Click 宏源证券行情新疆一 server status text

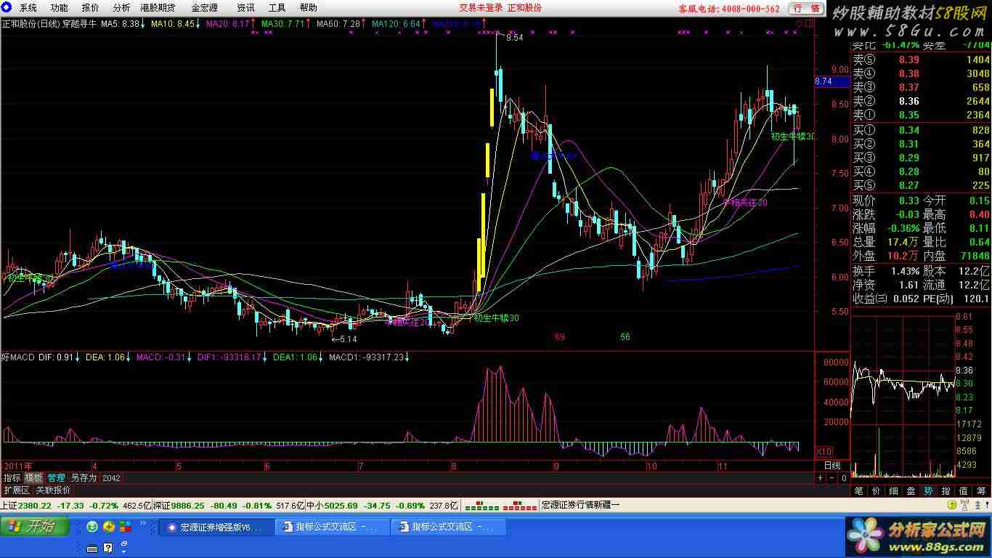click(x=581, y=505)
